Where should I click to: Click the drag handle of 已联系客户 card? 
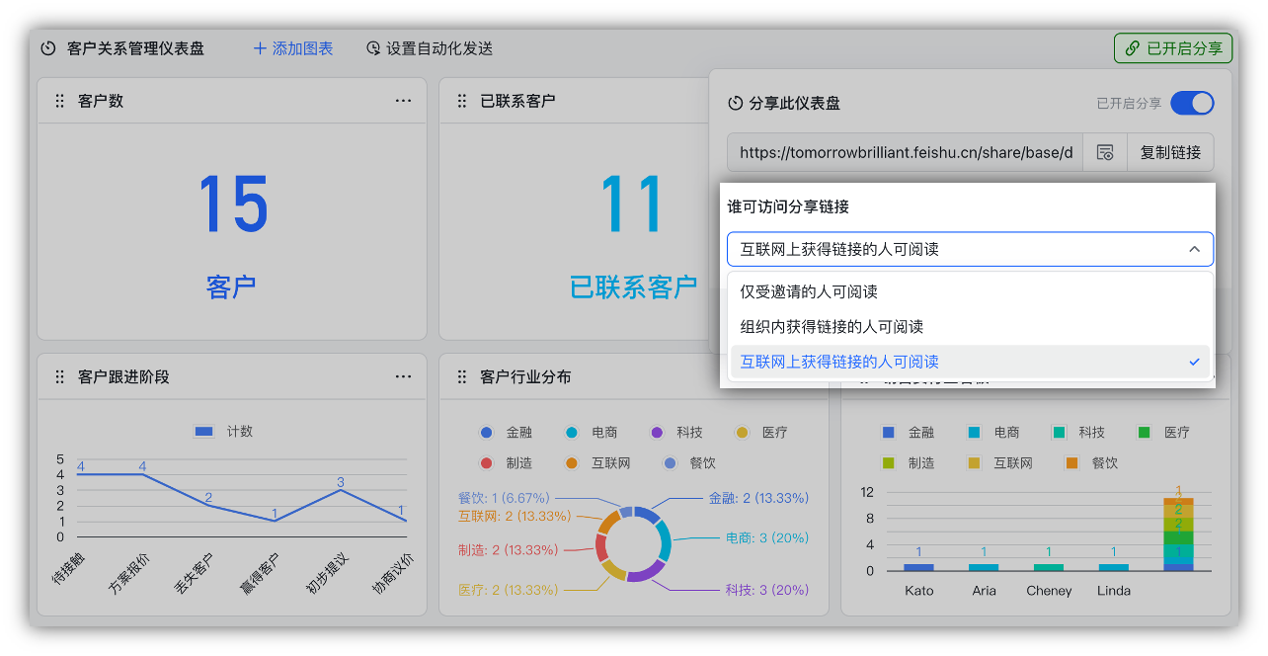click(x=461, y=100)
